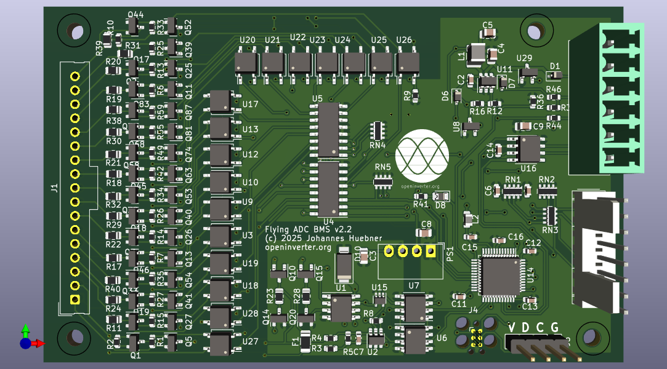
Task: Select the Q1 transistor at bottom left
Action: coord(134,343)
